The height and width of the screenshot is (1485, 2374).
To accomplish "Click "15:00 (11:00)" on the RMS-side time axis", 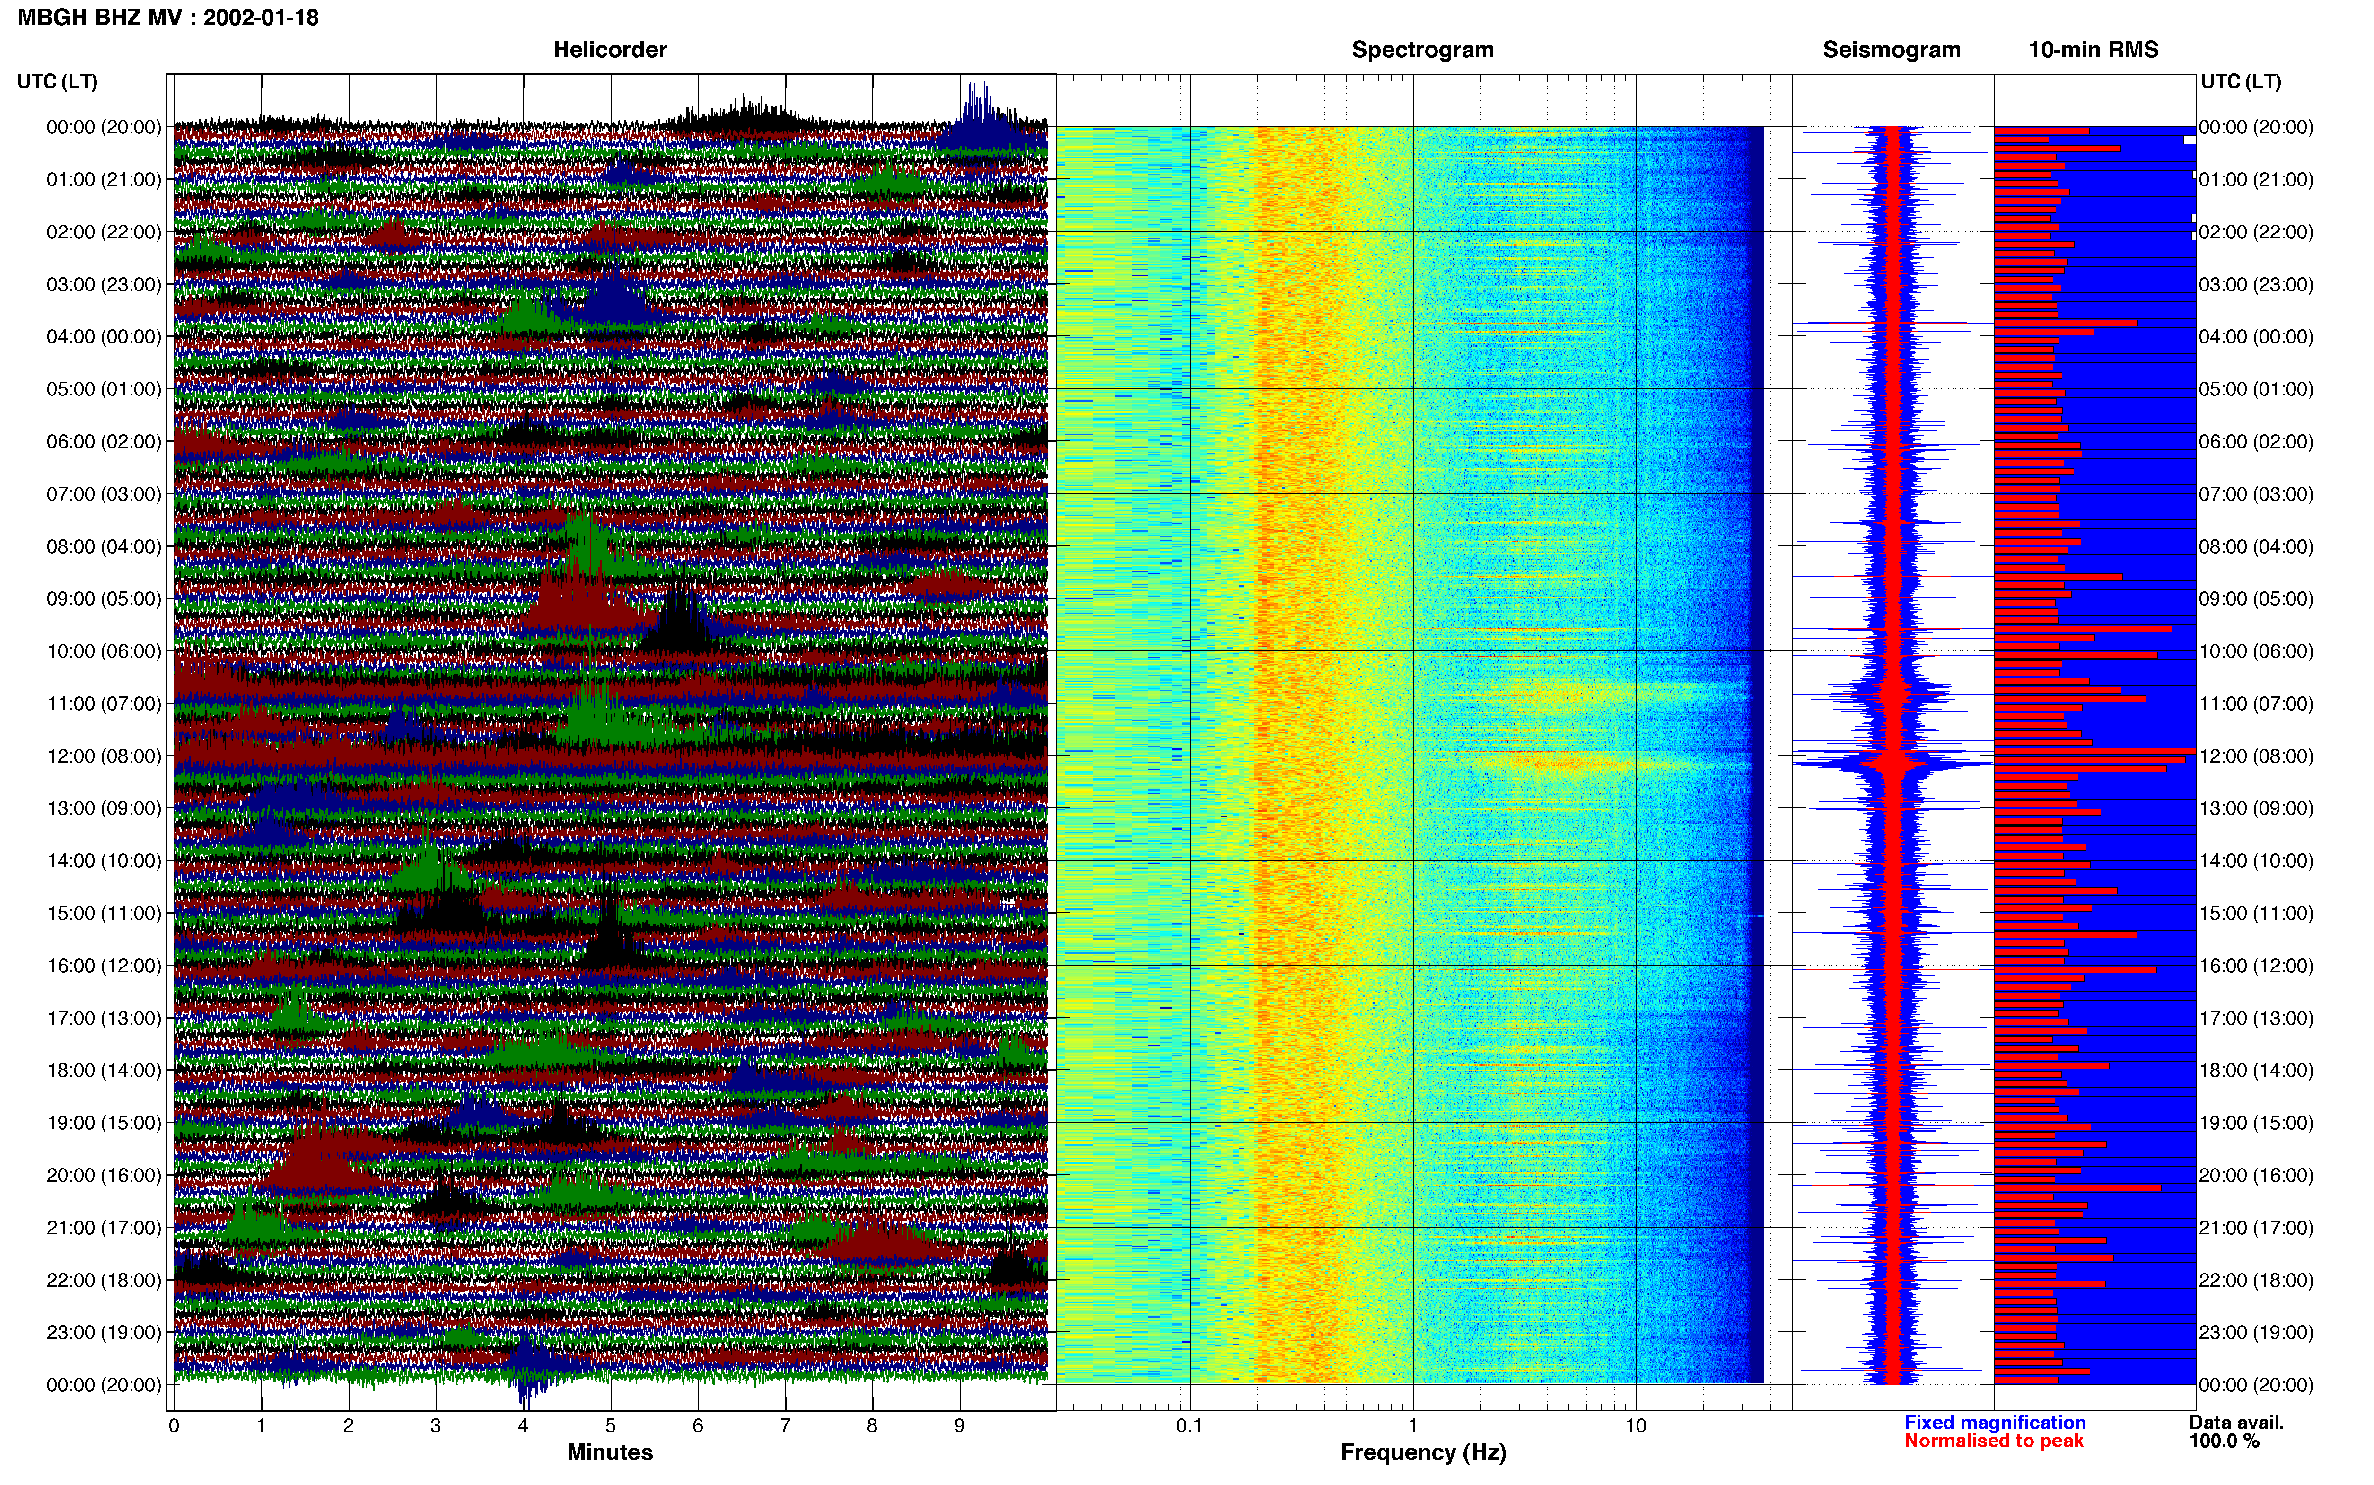I will pos(2256,914).
